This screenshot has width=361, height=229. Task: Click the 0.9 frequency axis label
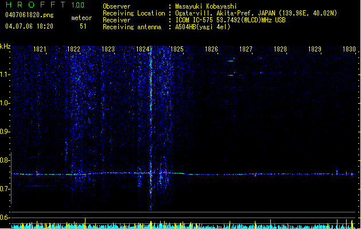click(5, 132)
